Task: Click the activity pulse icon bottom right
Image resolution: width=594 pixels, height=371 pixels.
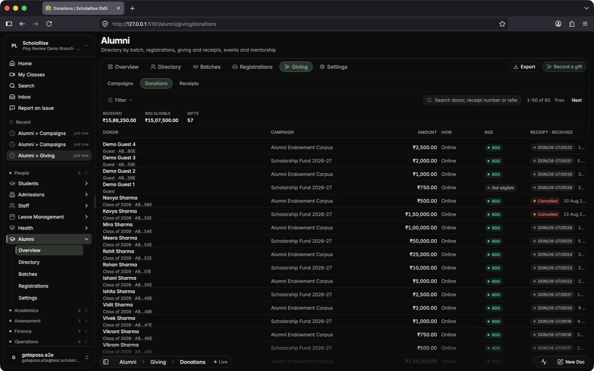Action: click(x=544, y=362)
